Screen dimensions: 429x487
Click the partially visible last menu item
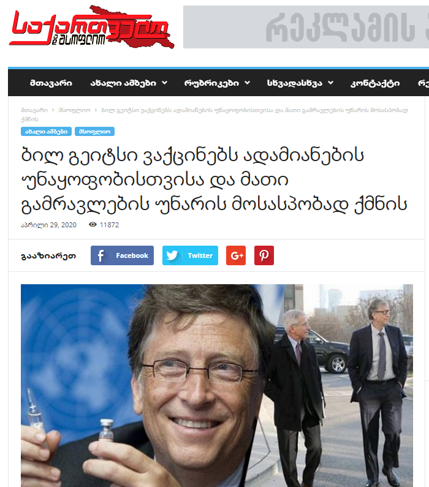[x=423, y=83]
